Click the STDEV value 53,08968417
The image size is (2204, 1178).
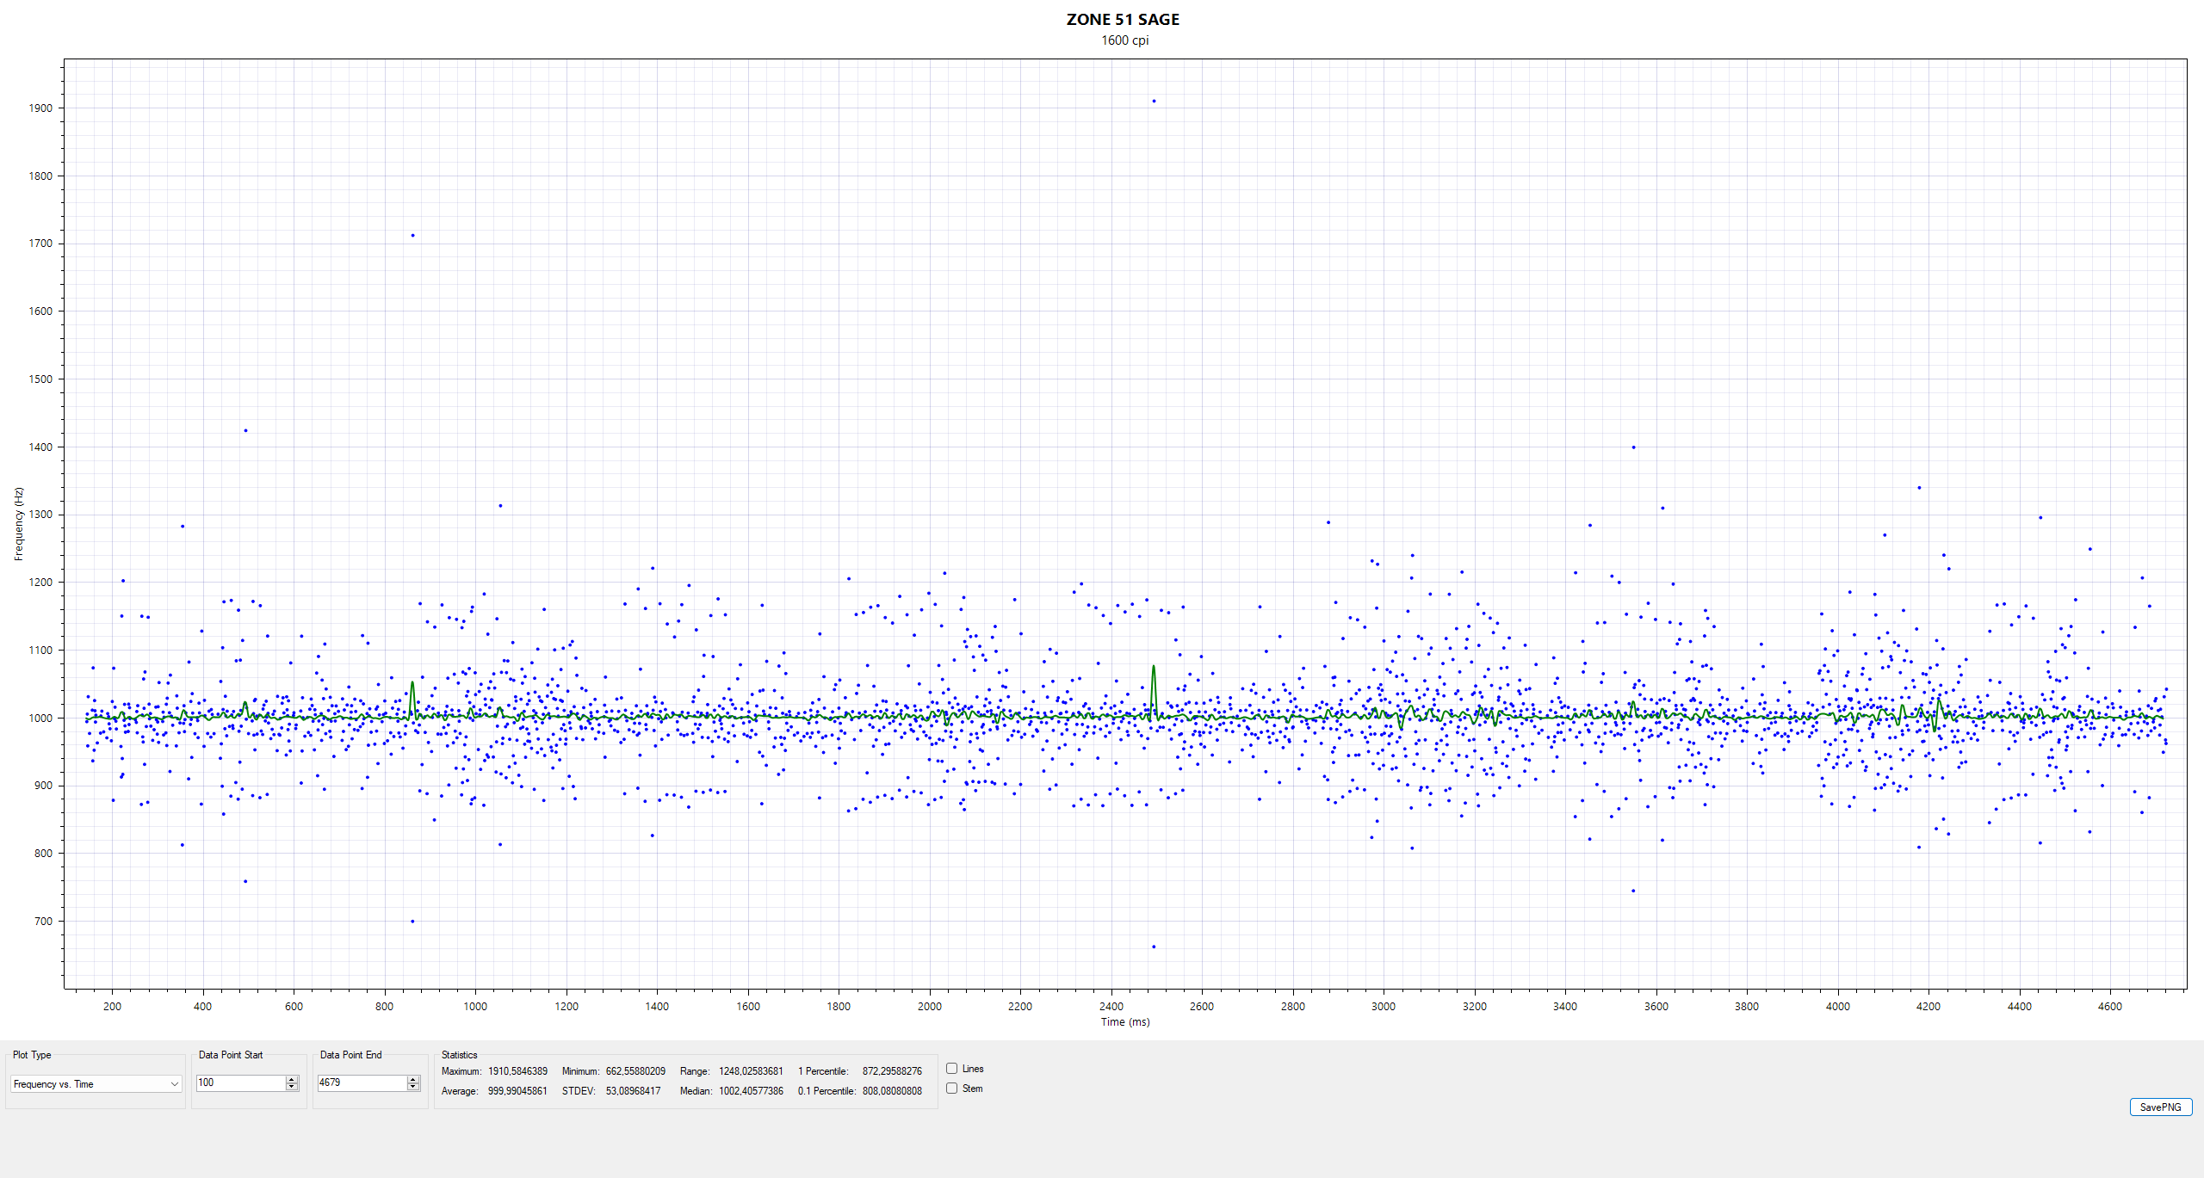[x=633, y=1091]
